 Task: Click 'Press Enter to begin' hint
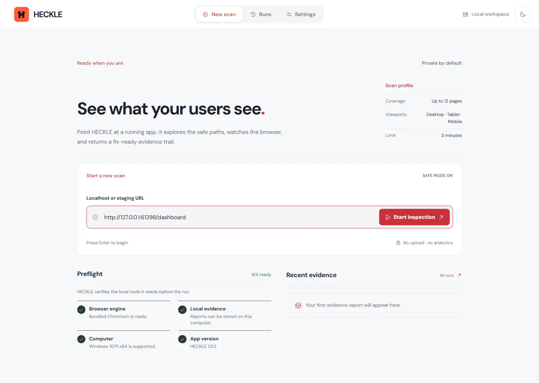click(107, 243)
